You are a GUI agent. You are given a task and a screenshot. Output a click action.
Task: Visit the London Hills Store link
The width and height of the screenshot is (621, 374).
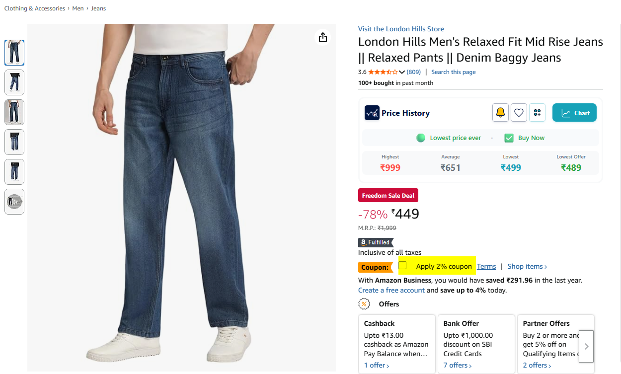pos(401,29)
